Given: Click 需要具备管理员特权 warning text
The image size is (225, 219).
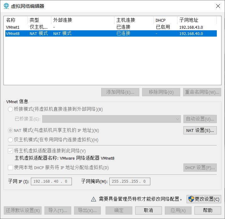Looking at the screenshot, I should (x=141, y=199).
